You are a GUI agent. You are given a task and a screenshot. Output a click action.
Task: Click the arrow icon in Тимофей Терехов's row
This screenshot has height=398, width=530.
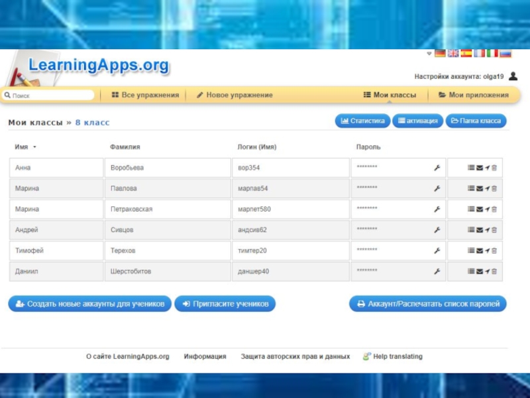coord(487,251)
